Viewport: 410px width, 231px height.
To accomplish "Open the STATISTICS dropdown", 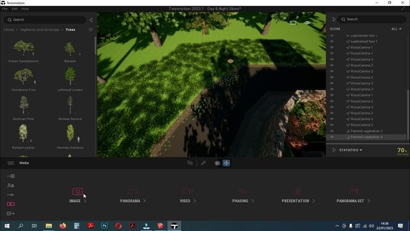I will pos(350,150).
